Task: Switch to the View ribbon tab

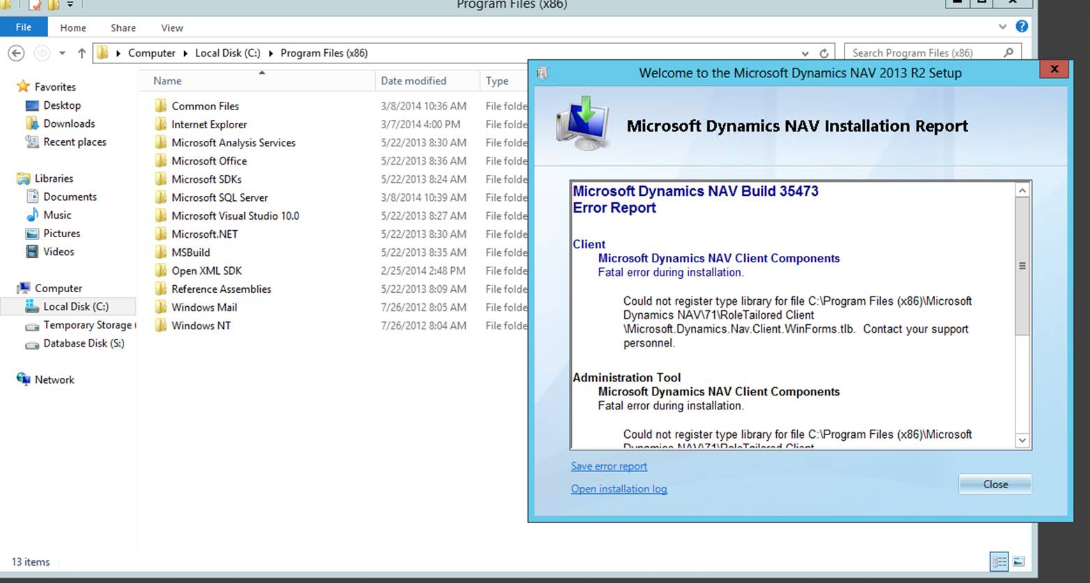Action: tap(172, 28)
